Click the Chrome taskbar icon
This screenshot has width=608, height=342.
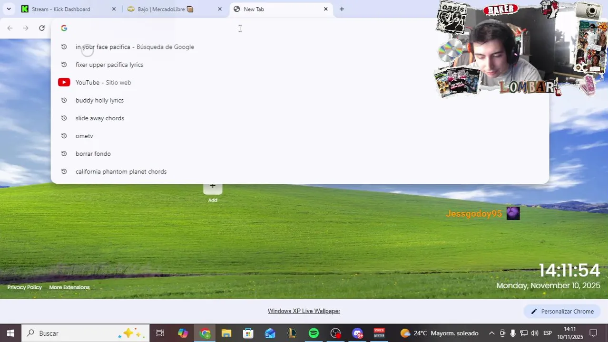pyautogui.click(x=205, y=333)
